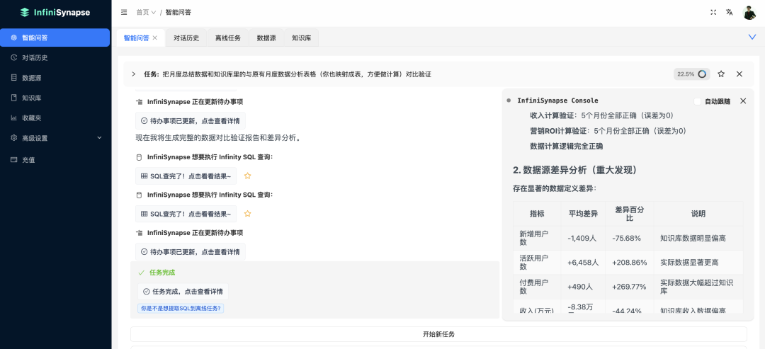View the first SQL查完了 result
This screenshot has width=765, height=349.
186,176
